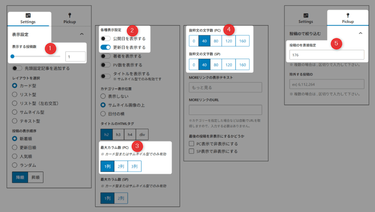Viewport: 375px width, 212px height.
Task: Set PC excerpt length to 0
Action: pyautogui.click(x=194, y=41)
